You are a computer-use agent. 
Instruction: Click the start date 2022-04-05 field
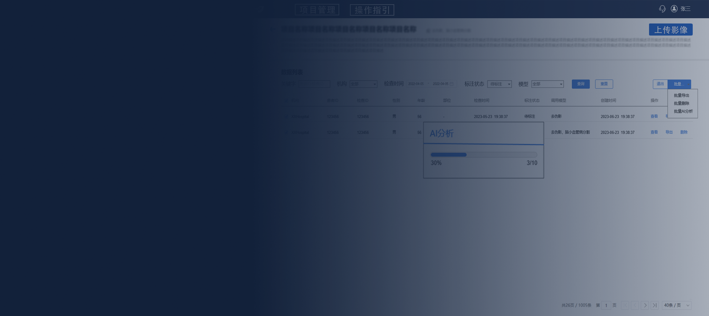tap(416, 84)
